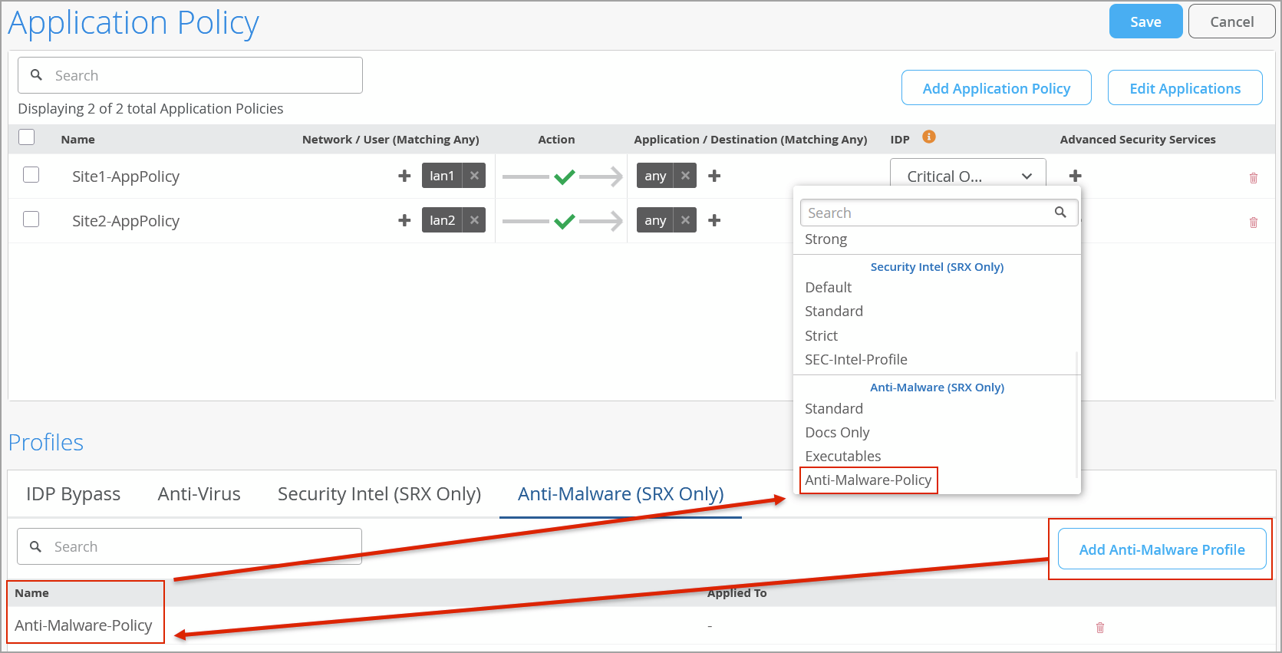The height and width of the screenshot is (653, 1282).
Task: Add advanced security service to Site1-AppPolicy
Action: pos(1075,176)
